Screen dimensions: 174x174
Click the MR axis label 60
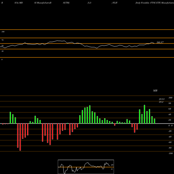(x=170, y=109)
